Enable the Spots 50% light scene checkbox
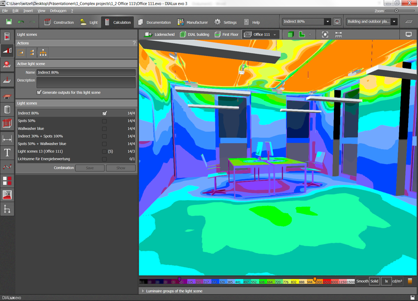The image size is (418, 301). (x=103, y=121)
